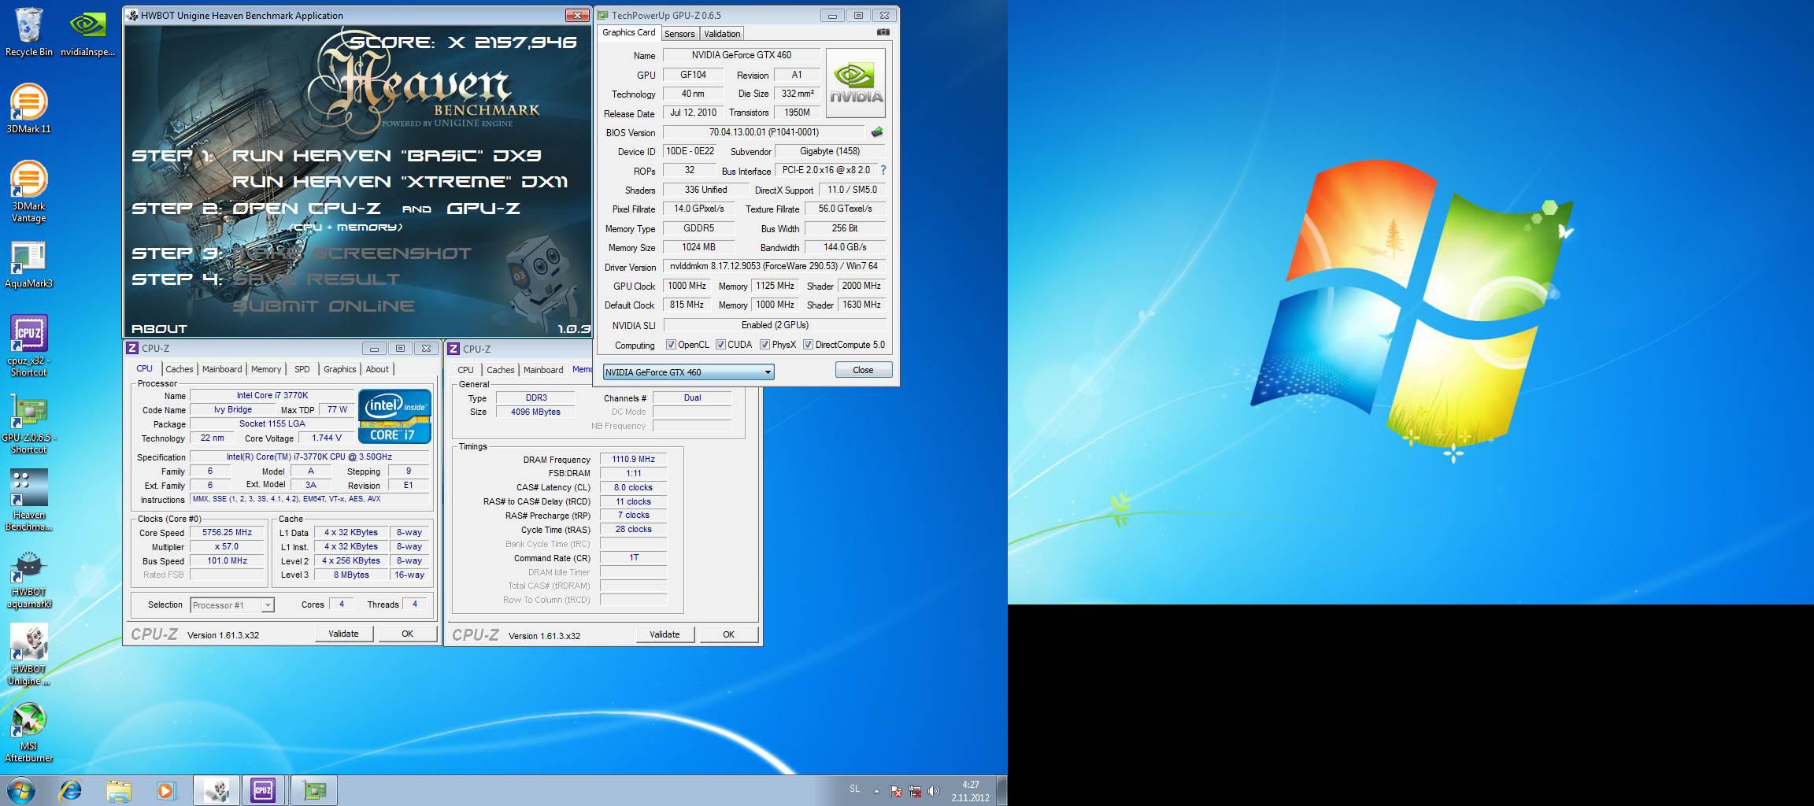Open the Windows Start menu
1814x806 pixels.
(x=20, y=790)
